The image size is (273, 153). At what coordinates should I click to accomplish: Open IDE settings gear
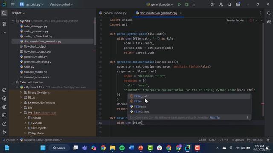(238, 4)
